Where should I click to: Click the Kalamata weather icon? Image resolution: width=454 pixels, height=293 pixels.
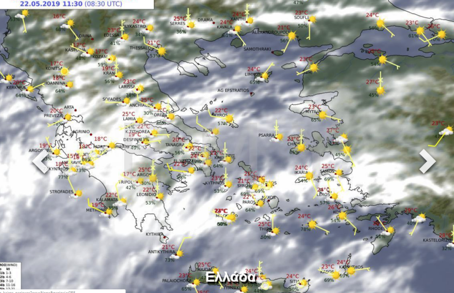122,201
